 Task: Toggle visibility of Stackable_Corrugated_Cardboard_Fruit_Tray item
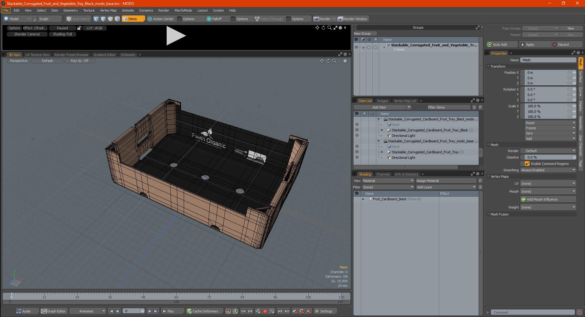pos(356,152)
